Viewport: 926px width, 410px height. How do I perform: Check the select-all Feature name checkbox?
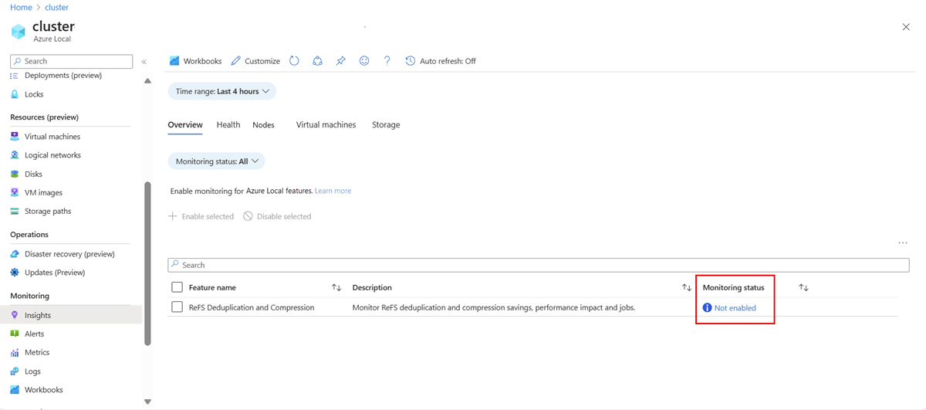tap(177, 287)
